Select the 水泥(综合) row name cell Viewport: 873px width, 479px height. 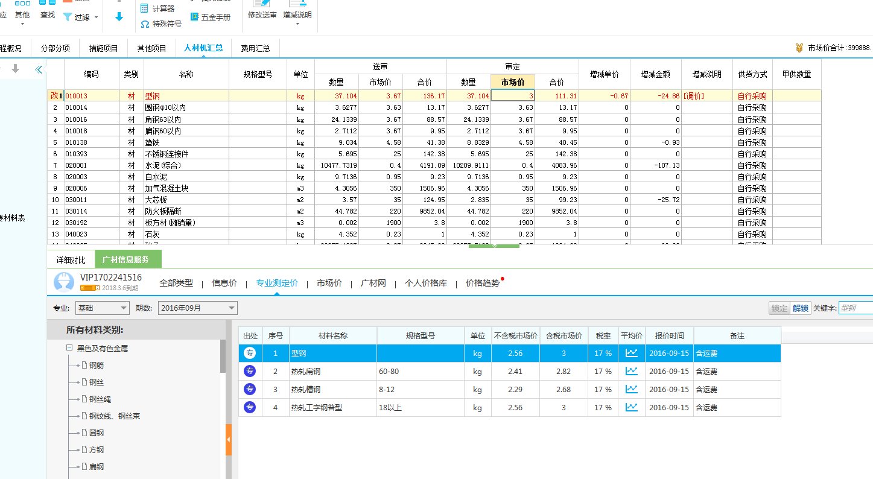(186, 165)
